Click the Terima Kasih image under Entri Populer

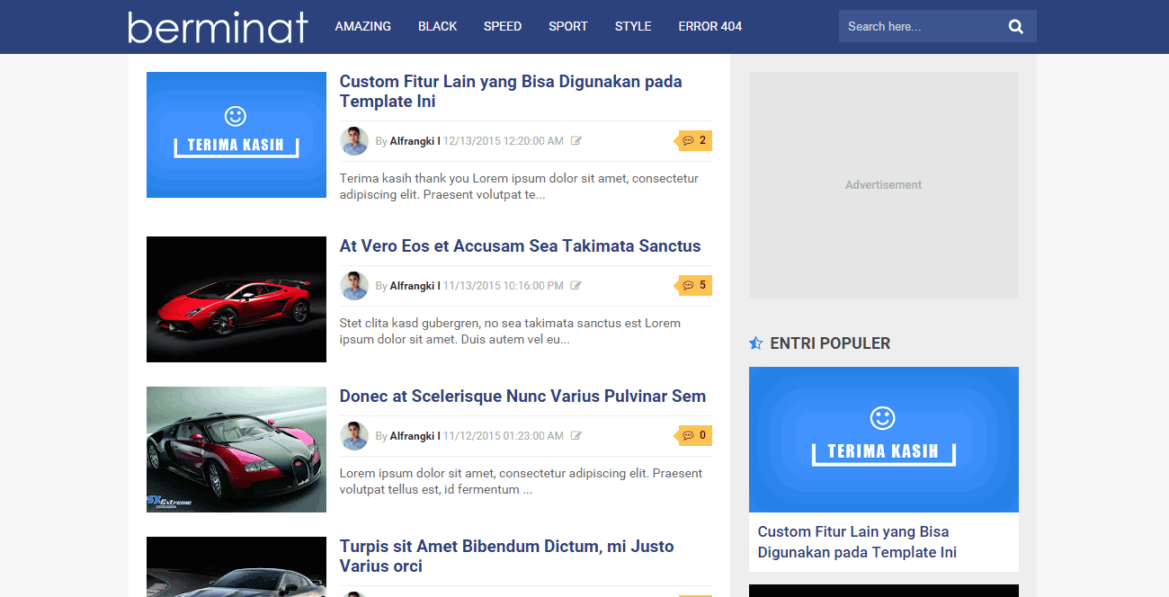click(x=884, y=440)
